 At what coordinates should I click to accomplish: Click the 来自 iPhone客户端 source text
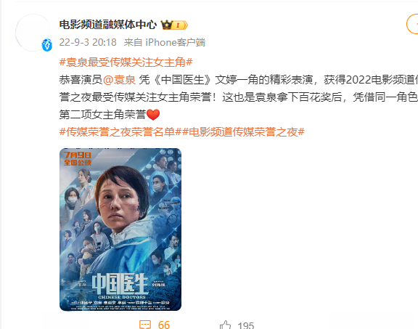pyautogui.click(x=165, y=42)
